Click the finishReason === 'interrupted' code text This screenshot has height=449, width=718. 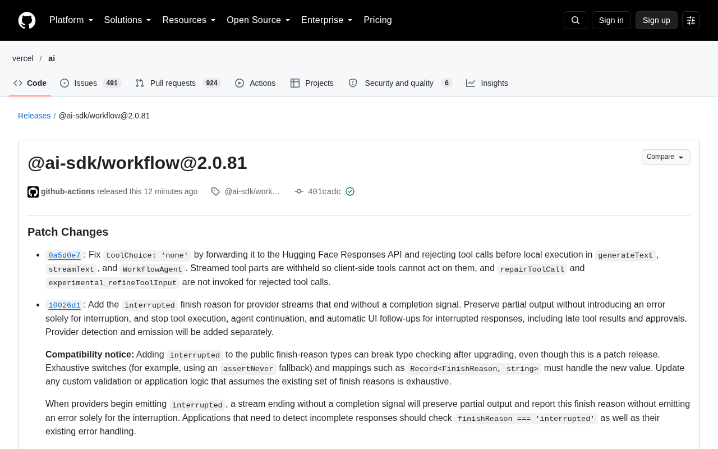526,419
